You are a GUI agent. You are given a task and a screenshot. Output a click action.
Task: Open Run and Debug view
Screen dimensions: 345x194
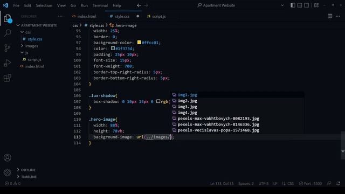pyautogui.click(x=8, y=63)
